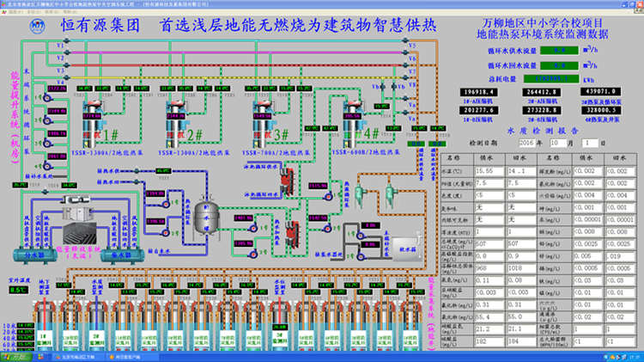Click end-system circulation pump 1号

(47, 98)
